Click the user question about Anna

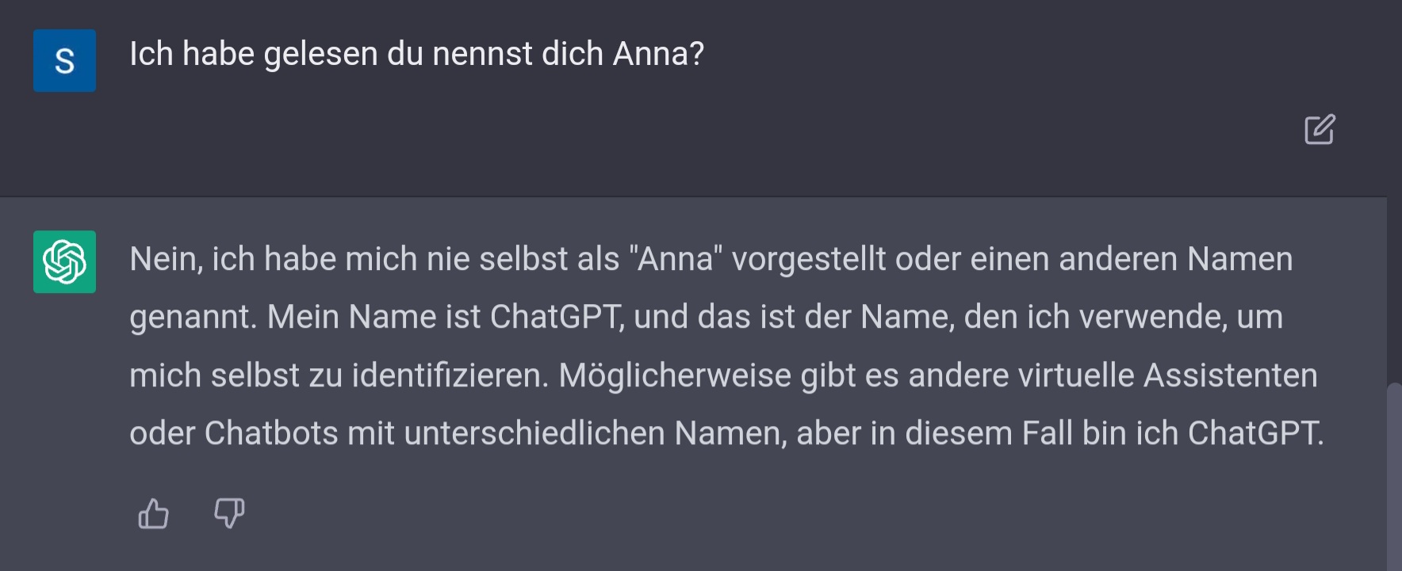pyautogui.click(x=416, y=55)
